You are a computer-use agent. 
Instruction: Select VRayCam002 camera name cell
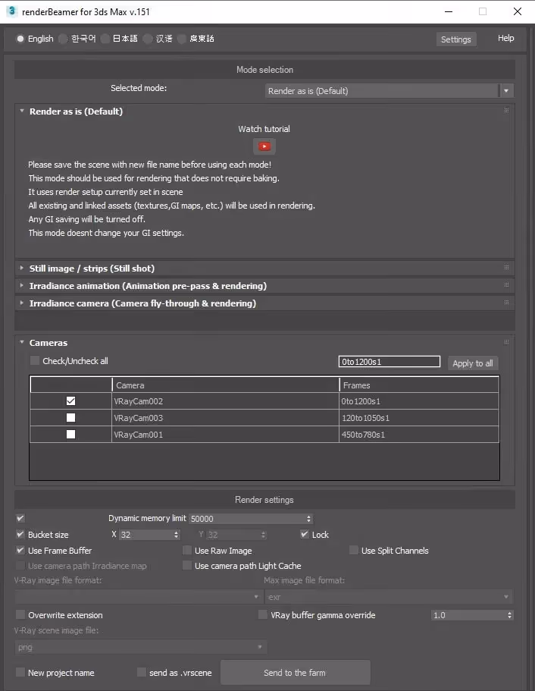[226, 401]
